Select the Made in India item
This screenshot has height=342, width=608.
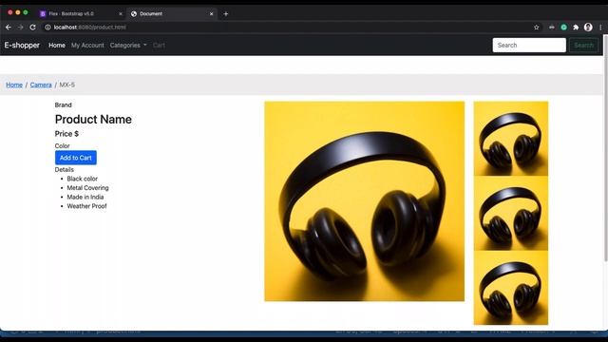(x=85, y=197)
